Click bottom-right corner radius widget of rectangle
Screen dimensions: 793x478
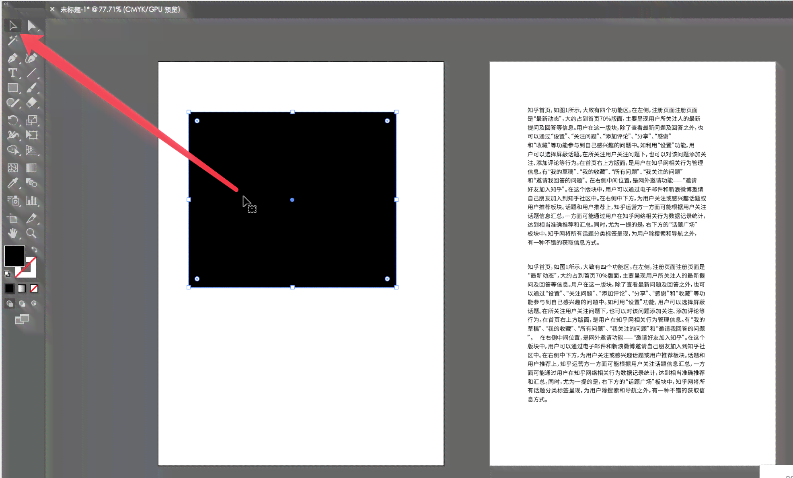click(387, 279)
